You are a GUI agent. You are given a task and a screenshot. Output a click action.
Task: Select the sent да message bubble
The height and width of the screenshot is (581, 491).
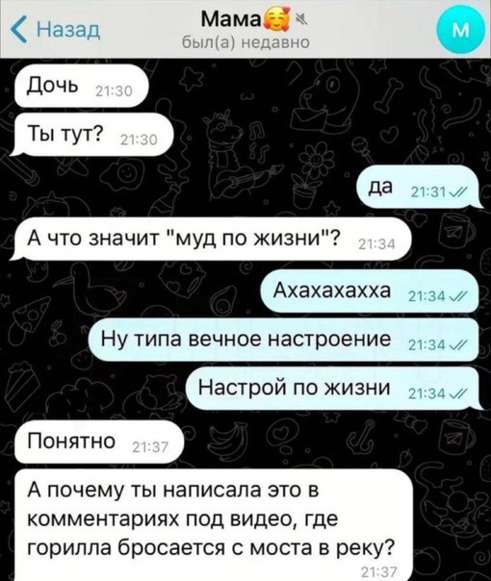coord(419,188)
